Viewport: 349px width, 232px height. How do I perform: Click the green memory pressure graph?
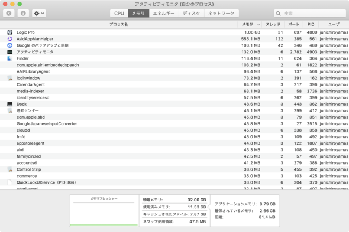click(x=104, y=225)
